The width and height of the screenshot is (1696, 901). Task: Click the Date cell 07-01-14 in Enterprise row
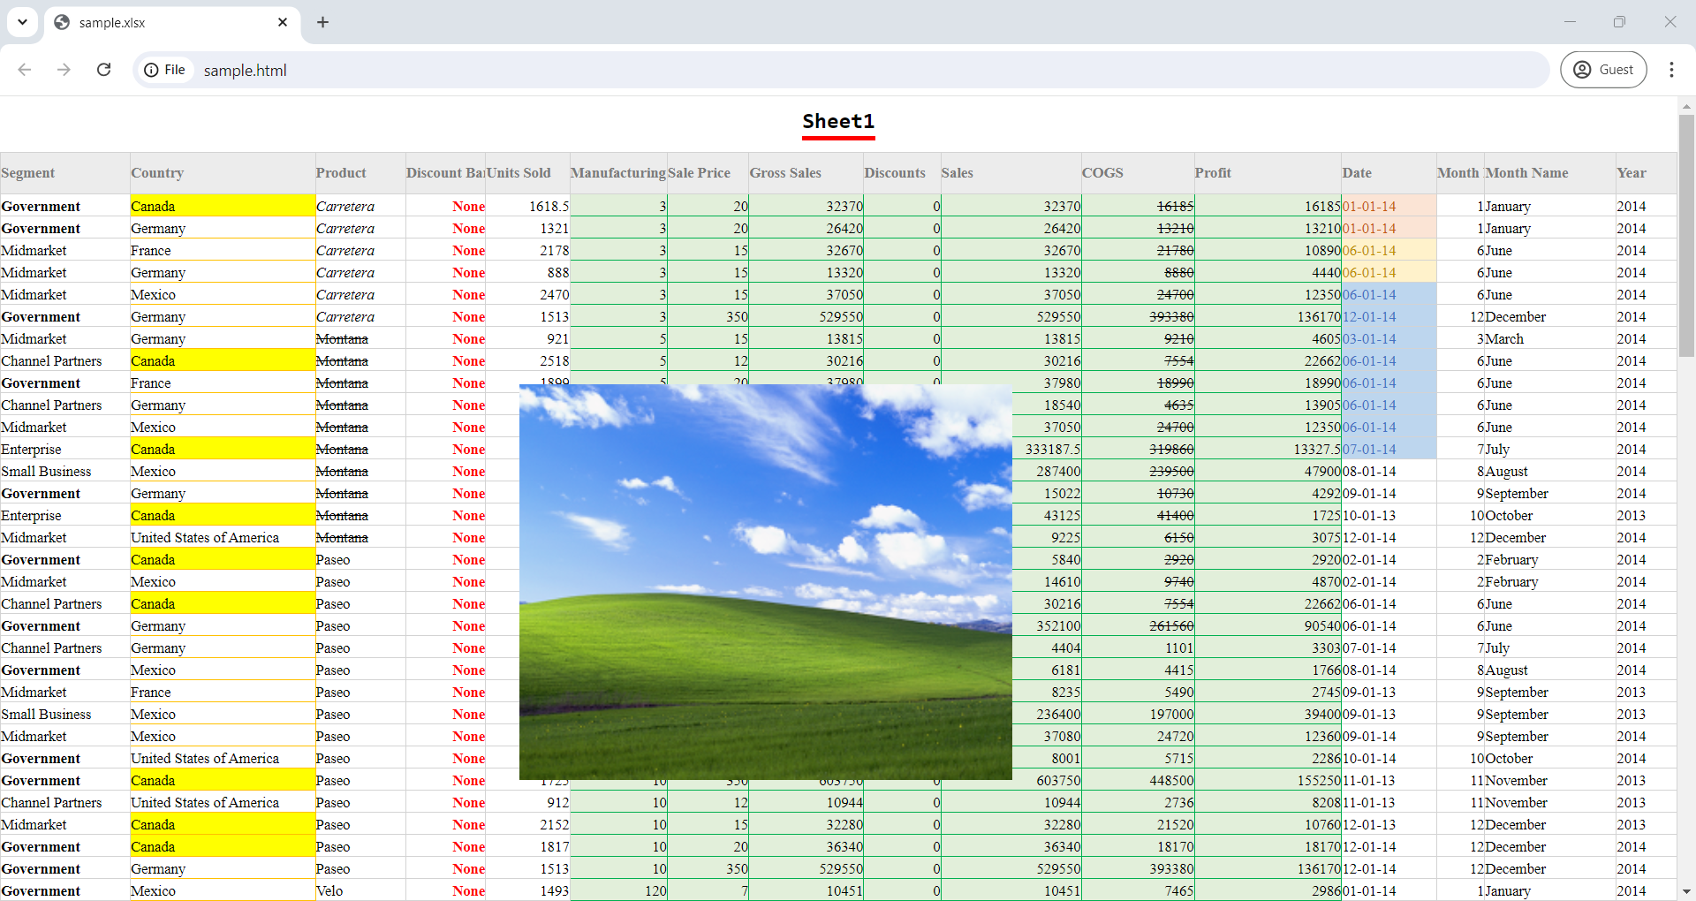pyautogui.click(x=1389, y=449)
